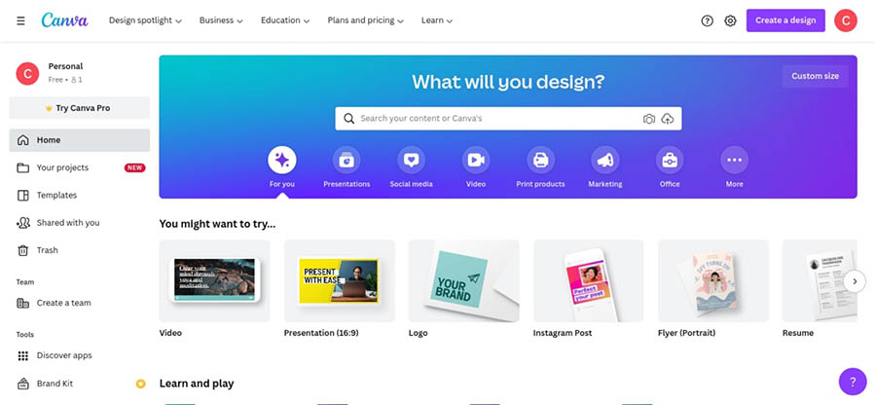Select the Presentations category icon
The height and width of the screenshot is (405, 876).
tap(347, 161)
